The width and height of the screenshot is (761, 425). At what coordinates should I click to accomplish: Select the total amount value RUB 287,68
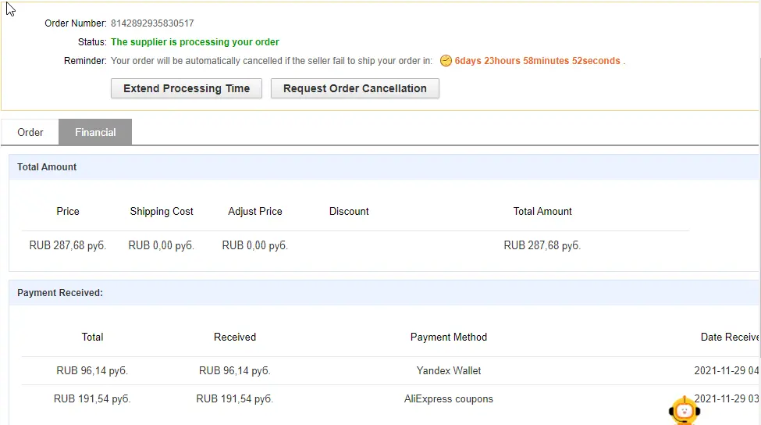pos(542,245)
